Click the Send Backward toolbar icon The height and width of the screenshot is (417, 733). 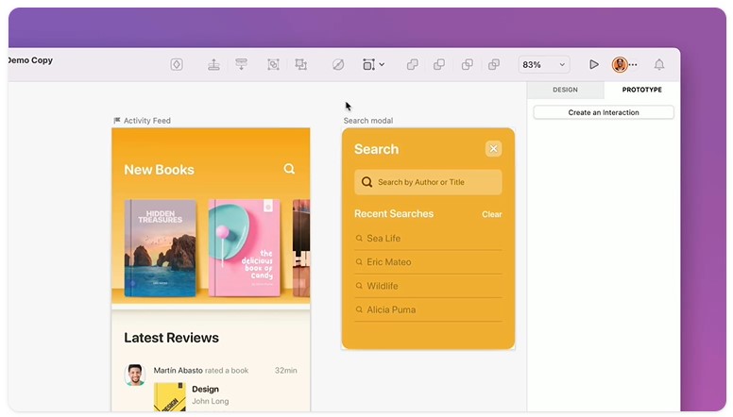click(x=241, y=64)
